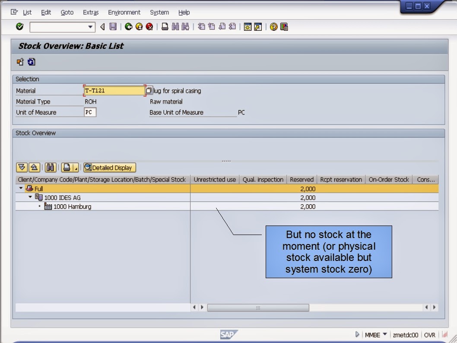Screen dimensions: 457x343
Task: Click the New Selection icon below the title
Action: pos(20,62)
